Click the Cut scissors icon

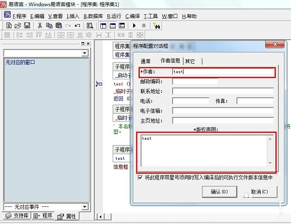click(x=40, y=25)
